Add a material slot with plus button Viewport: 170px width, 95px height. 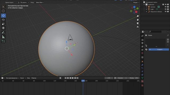pyautogui.click(x=168, y=40)
